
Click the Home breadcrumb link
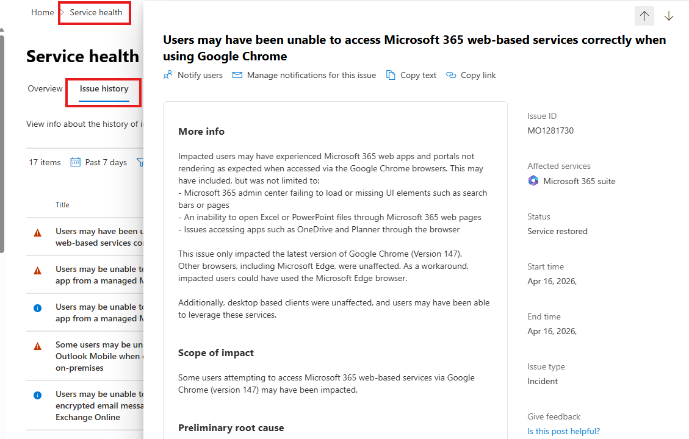(x=43, y=12)
